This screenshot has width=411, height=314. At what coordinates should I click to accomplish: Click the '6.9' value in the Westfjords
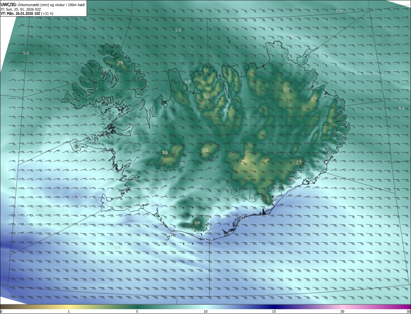[x=105, y=70]
